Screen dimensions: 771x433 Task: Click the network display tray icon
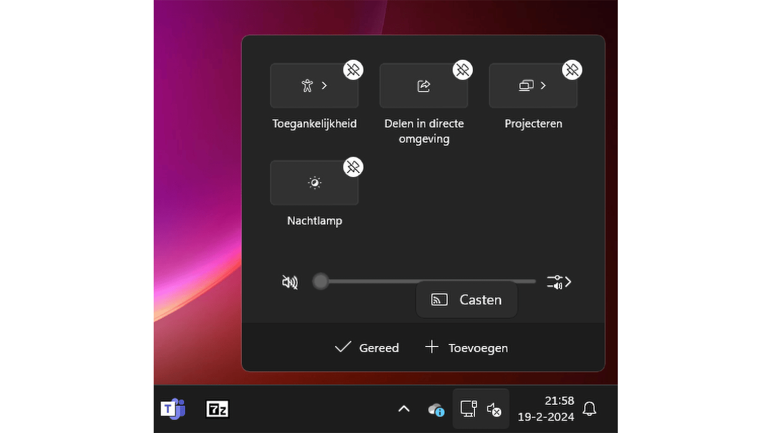pyautogui.click(x=468, y=409)
